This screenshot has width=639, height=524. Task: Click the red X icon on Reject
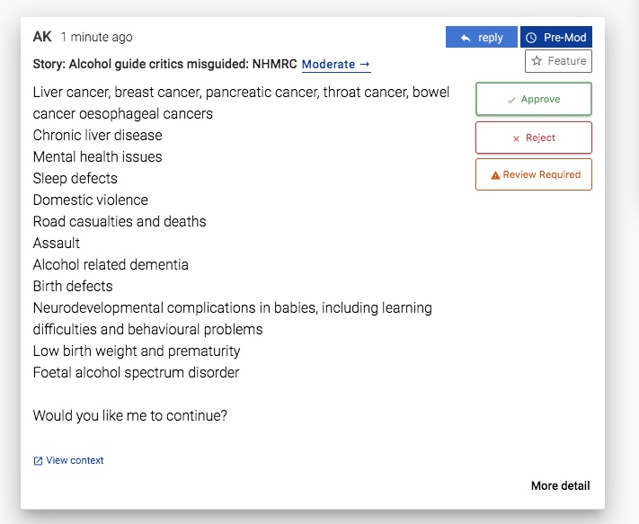516,138
